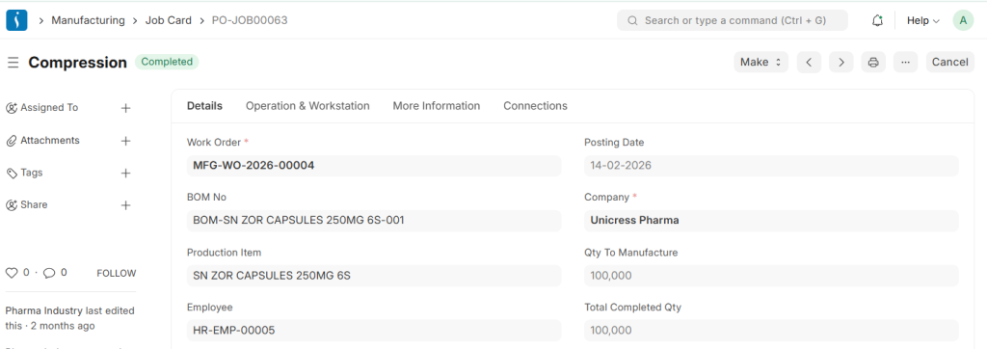Open the user avatar menu
Screen dimensions: 987x349
coord(963,20)
